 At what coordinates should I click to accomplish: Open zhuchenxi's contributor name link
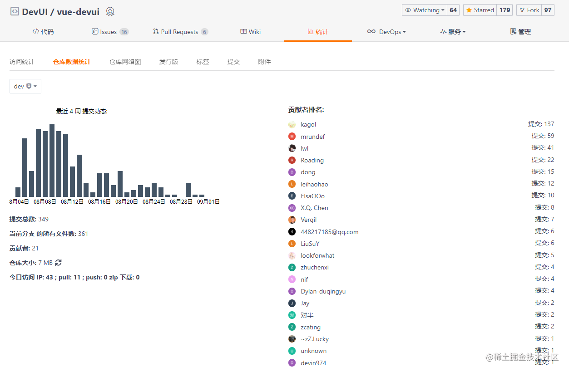tap(315, 267)
